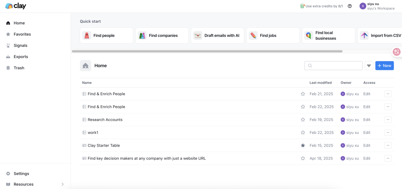Image resolution: width=402 pixels, height=189 pixels.
Task: Star the work1 table
Action: [303, 132]
